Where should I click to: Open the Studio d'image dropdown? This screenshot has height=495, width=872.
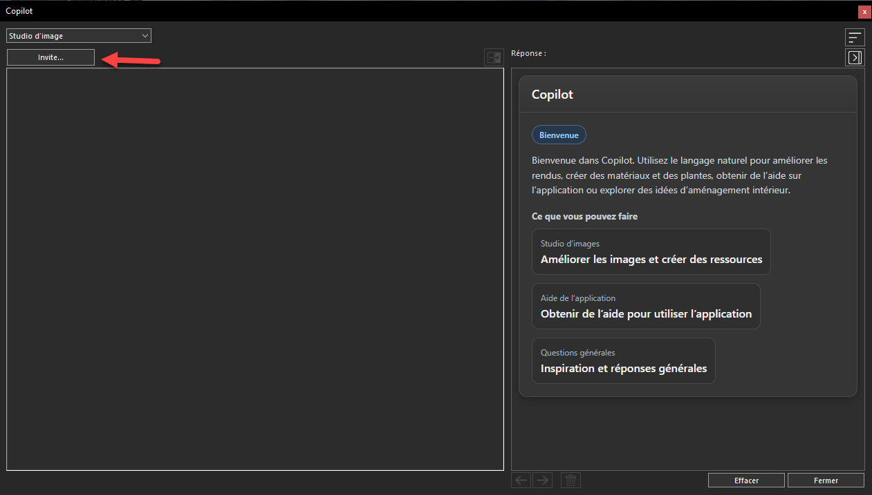(x=79, y=36)
